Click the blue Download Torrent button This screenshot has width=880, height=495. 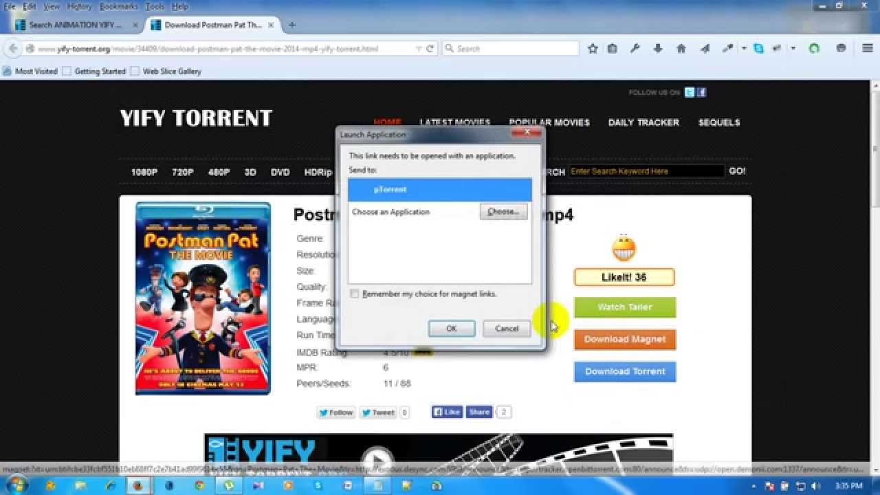point(625,371)
